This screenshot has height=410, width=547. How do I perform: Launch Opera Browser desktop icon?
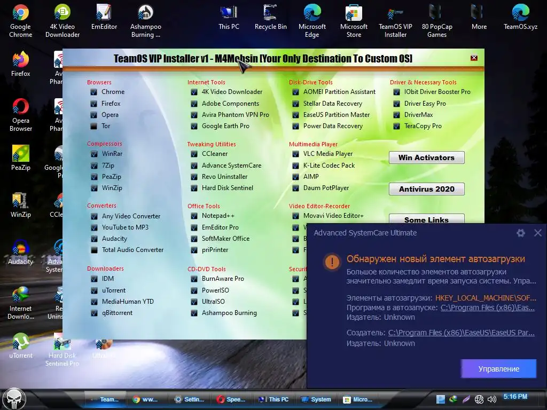point(21,115)
